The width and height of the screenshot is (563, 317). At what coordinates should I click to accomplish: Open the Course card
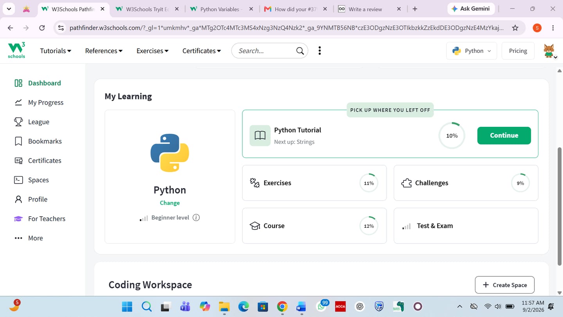click(x=314, y=226)
